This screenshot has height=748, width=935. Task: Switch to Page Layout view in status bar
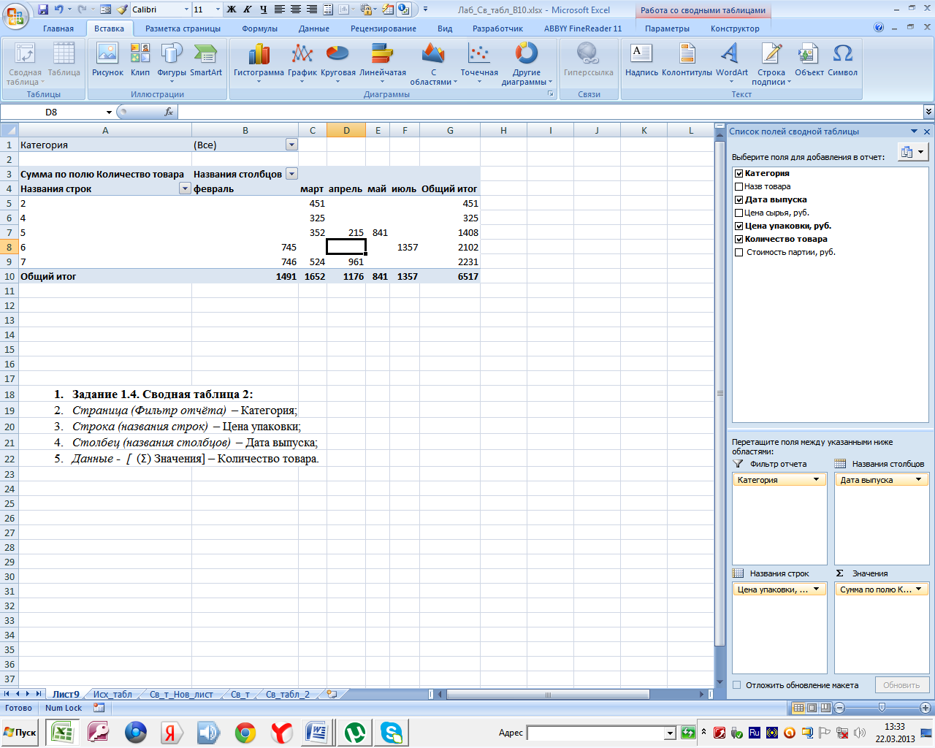(812, 708)
